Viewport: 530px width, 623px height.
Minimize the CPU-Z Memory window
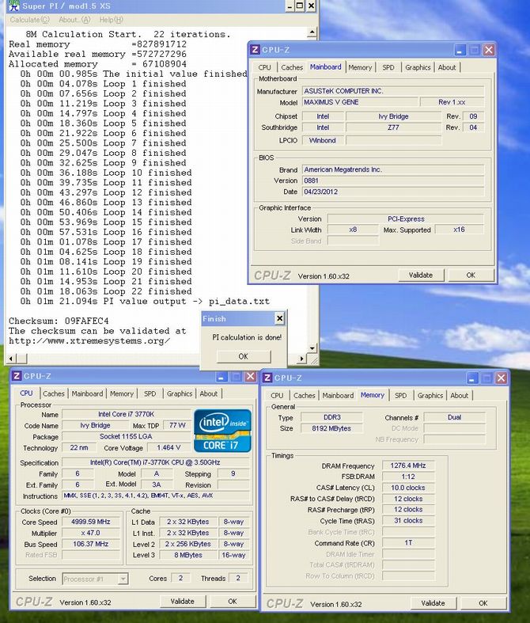(x=472, y=378)
